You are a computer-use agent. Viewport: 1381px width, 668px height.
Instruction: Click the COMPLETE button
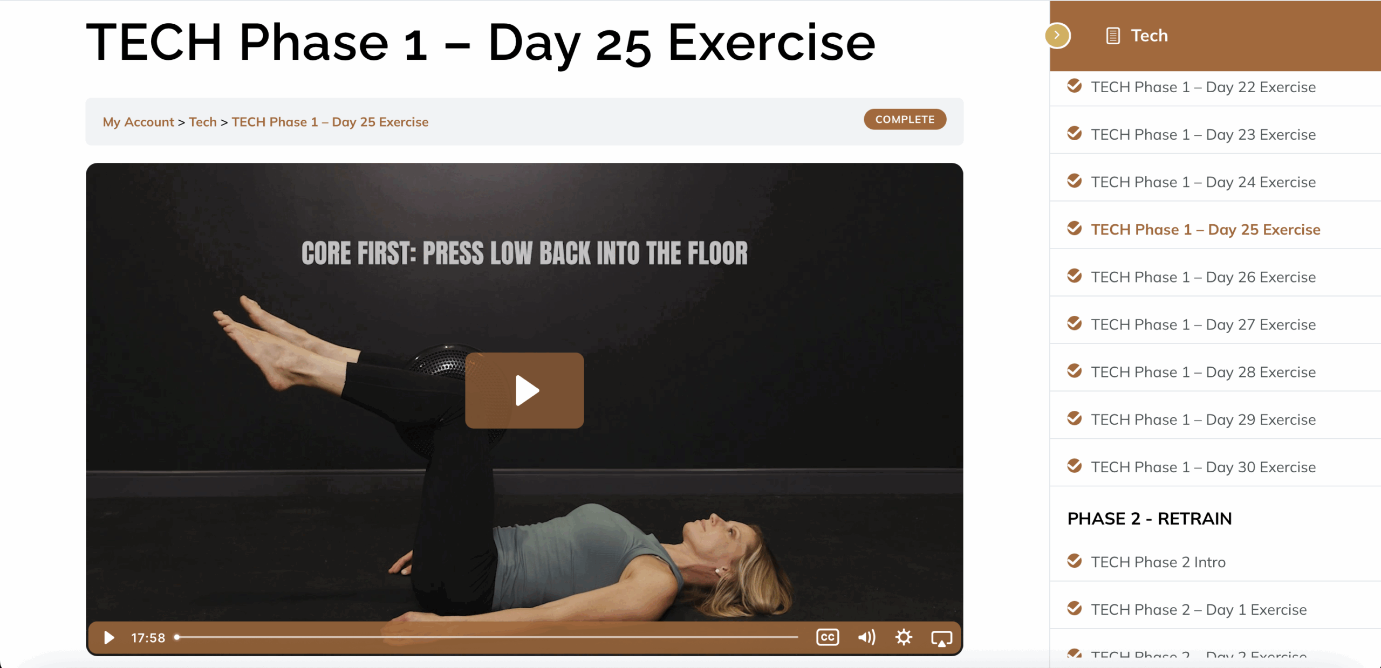pos(905,119)
